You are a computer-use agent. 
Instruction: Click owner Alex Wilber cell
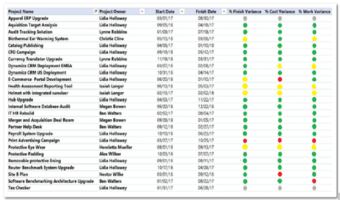click(110, 154)
